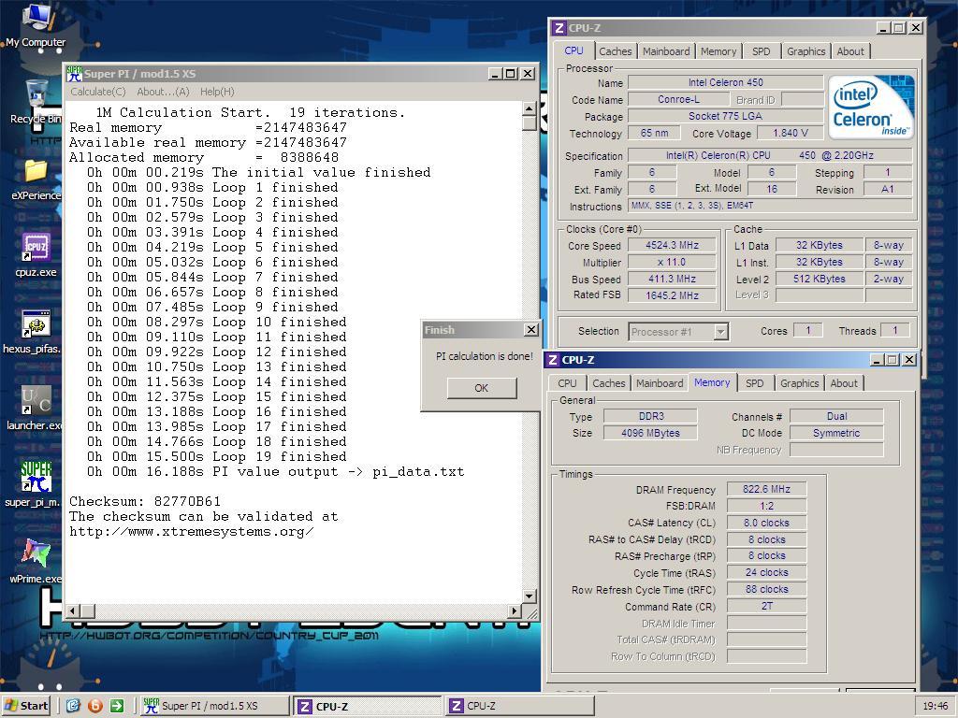958x718 pixels.
Task: Click the DRAM Frequency value 822.6 MHz
Action: click(x=767, y=489)
